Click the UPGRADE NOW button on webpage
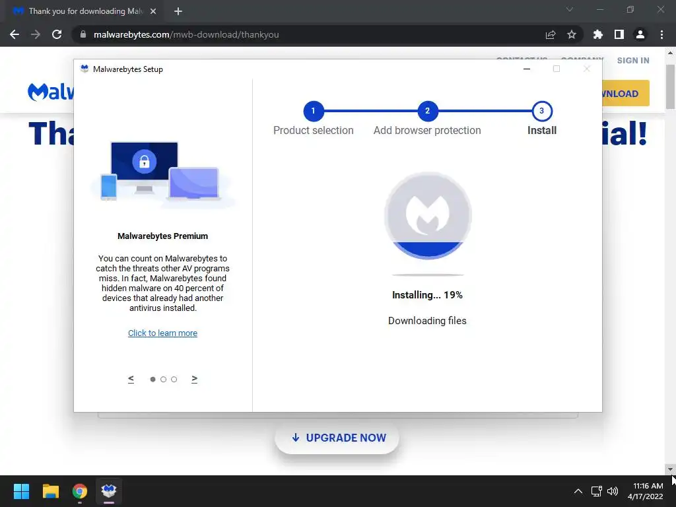This screenshot has width=676, height=507. pyautogui.click(x=337, y=438)
